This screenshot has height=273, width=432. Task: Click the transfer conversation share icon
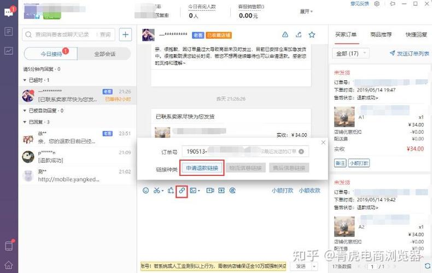click(299, 35)
